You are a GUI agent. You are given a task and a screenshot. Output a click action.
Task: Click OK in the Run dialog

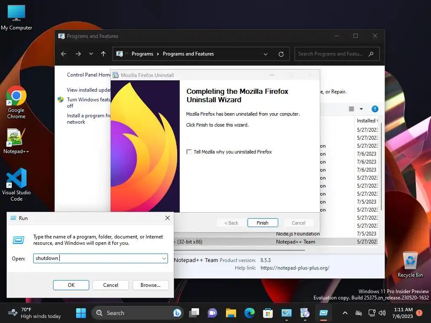pyautogui.click(x=71, y=285)
